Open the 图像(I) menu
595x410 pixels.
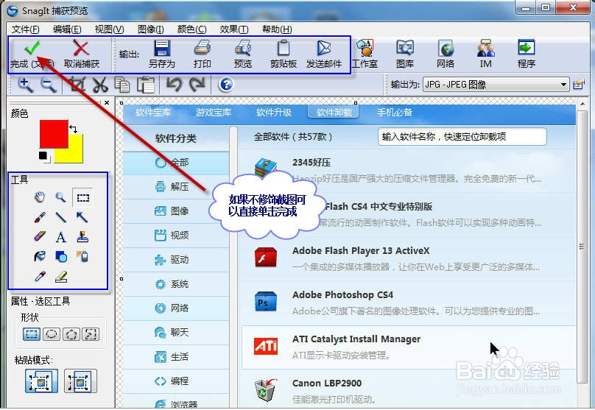coord(151,29)
